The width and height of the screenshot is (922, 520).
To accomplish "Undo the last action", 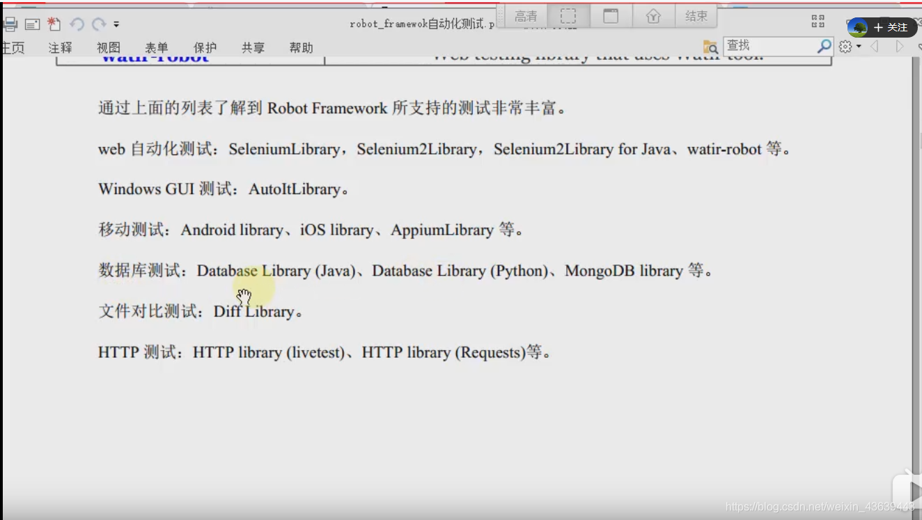I will (77, 24).
